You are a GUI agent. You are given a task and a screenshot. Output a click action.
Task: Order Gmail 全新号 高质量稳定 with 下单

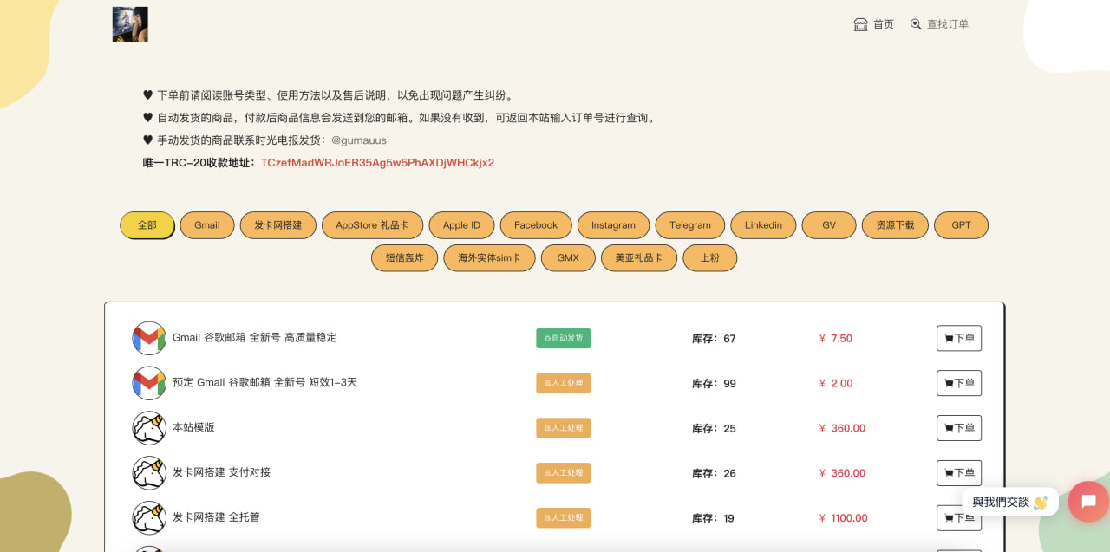point(959,338)
